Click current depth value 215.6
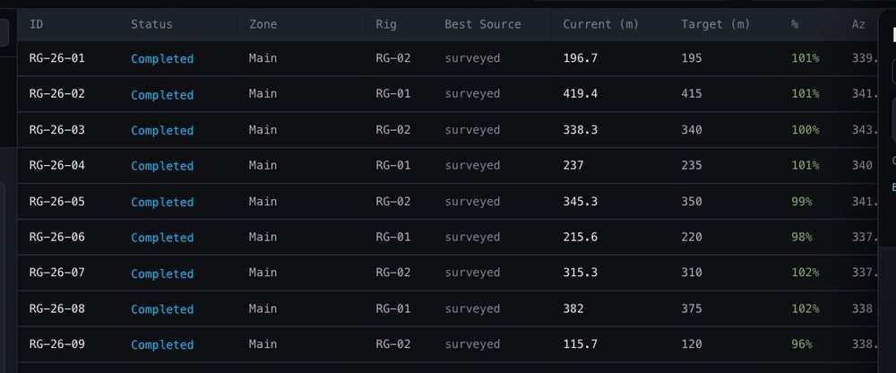 (581, 237)
